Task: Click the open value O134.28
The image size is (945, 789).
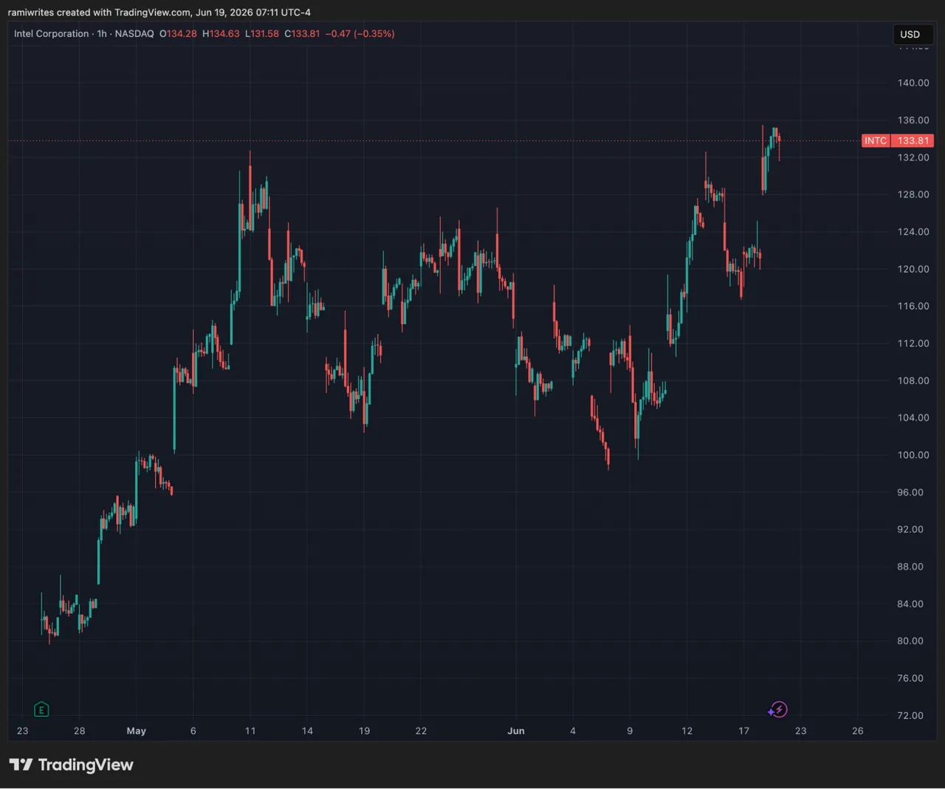Action: 178,34
